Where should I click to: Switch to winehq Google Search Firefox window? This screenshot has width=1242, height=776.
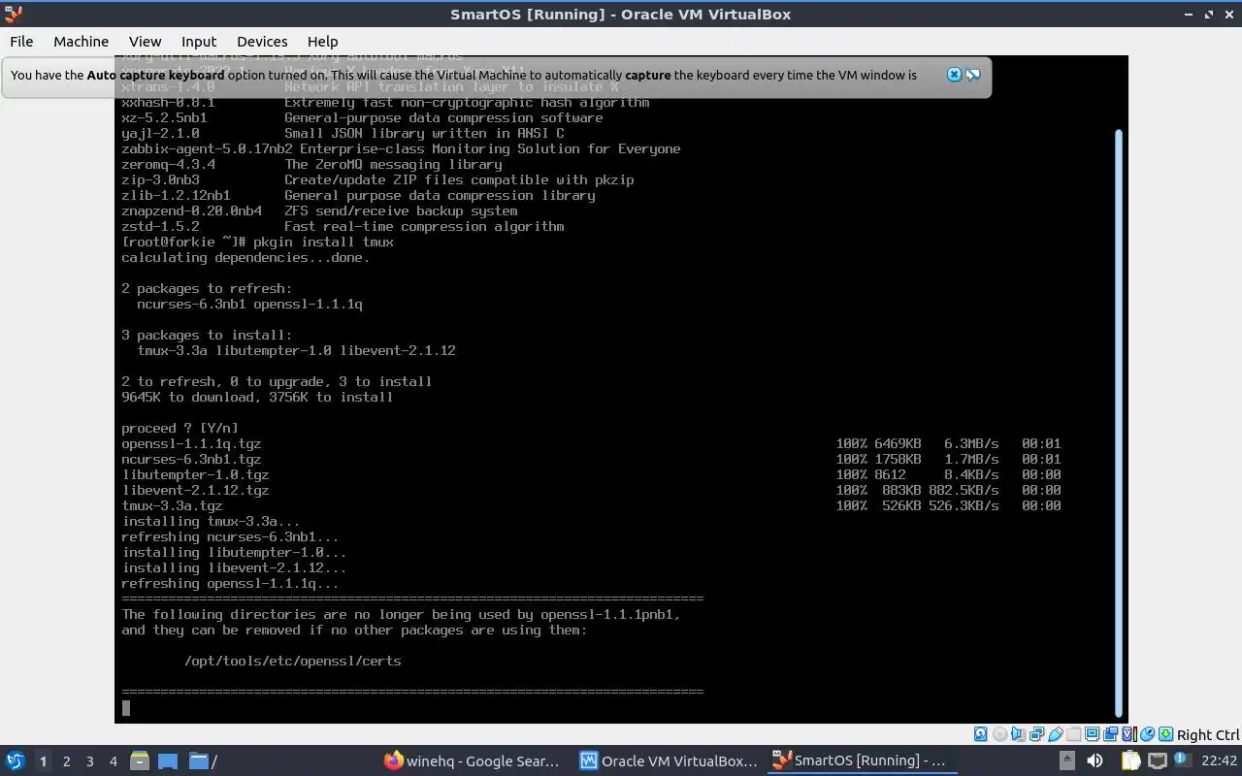(472, 760)
